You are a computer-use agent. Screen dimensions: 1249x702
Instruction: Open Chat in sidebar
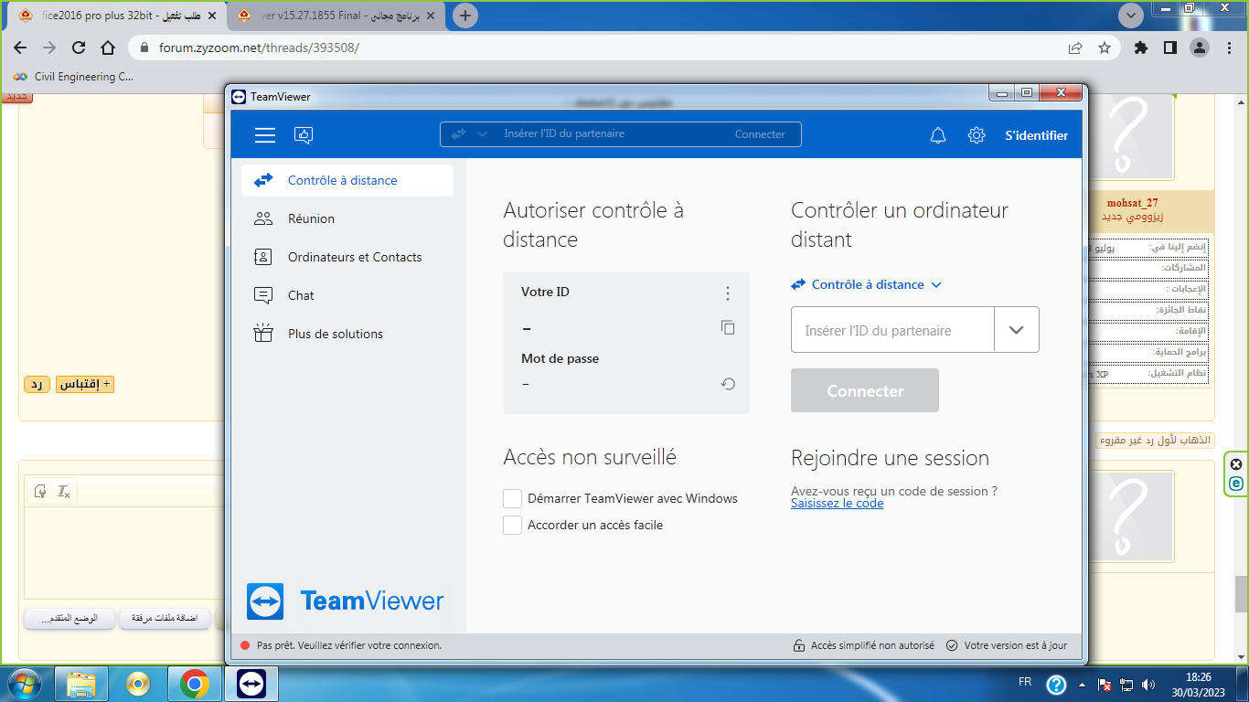[x=347, y=295]
